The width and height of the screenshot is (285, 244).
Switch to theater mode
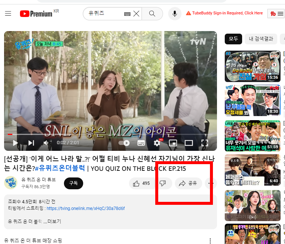click(x=189, y=143)
